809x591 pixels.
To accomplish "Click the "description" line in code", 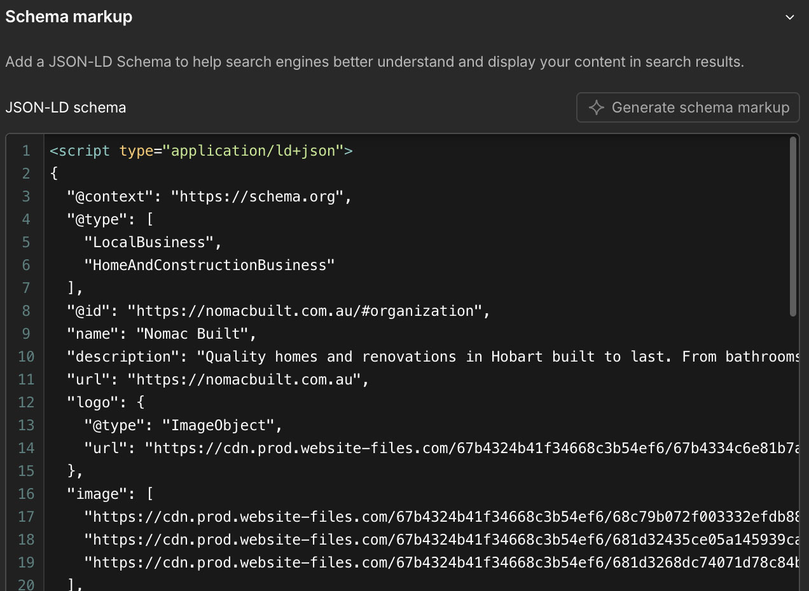I will point(433,357).
